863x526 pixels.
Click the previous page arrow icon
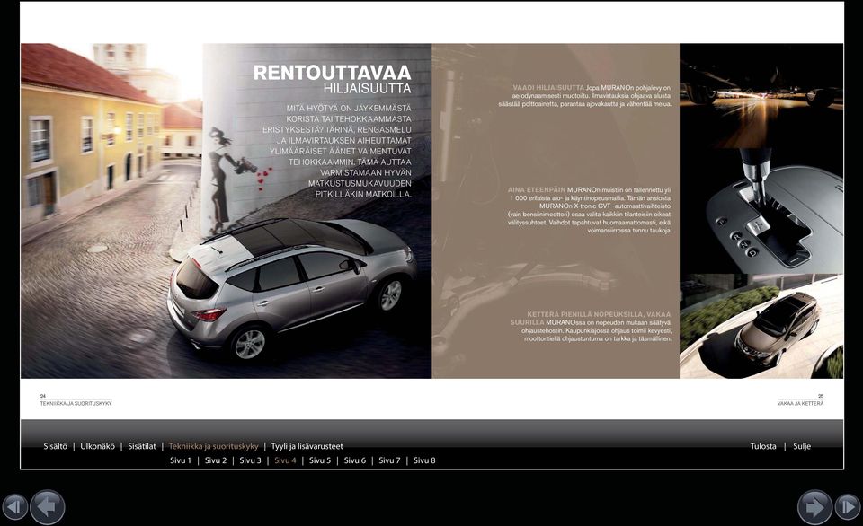click(x=48, y=507)
